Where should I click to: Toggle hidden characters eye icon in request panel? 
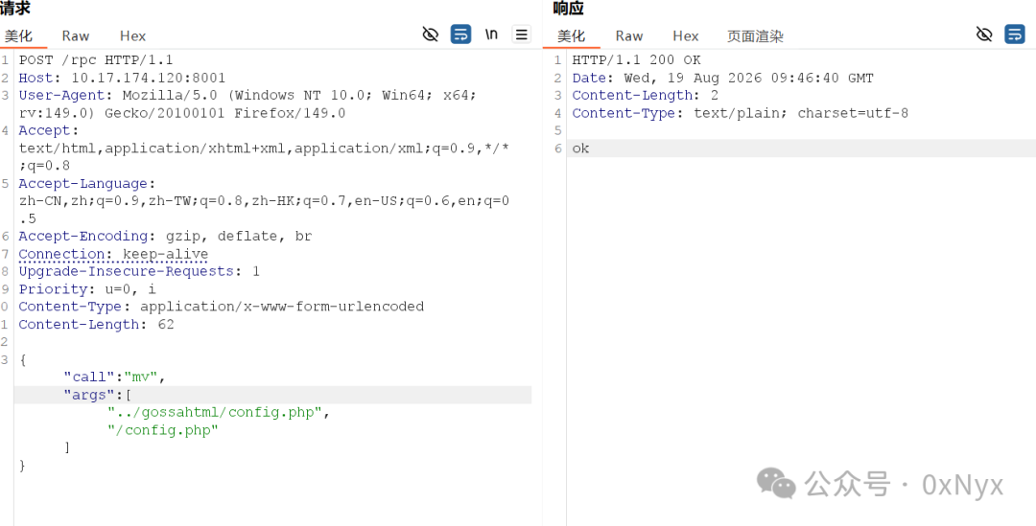coord(430,34)
